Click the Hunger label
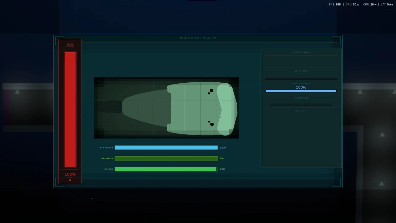The height and width of the screenshot is (223, 396). tap(108, 169)
